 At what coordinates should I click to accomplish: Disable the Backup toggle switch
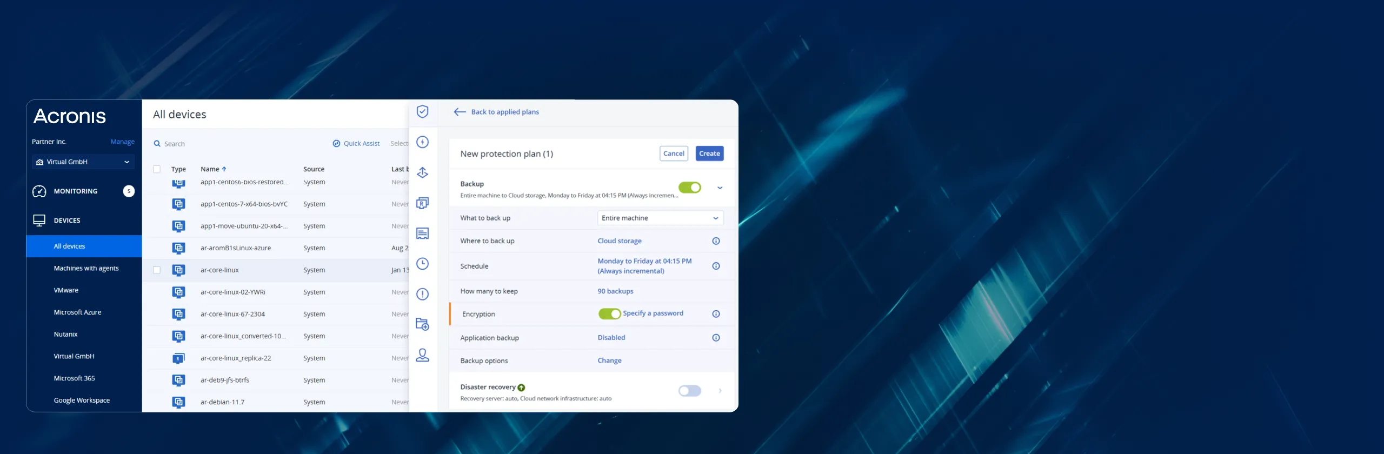coord(689,188)
